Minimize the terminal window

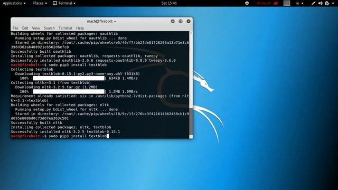173,21
